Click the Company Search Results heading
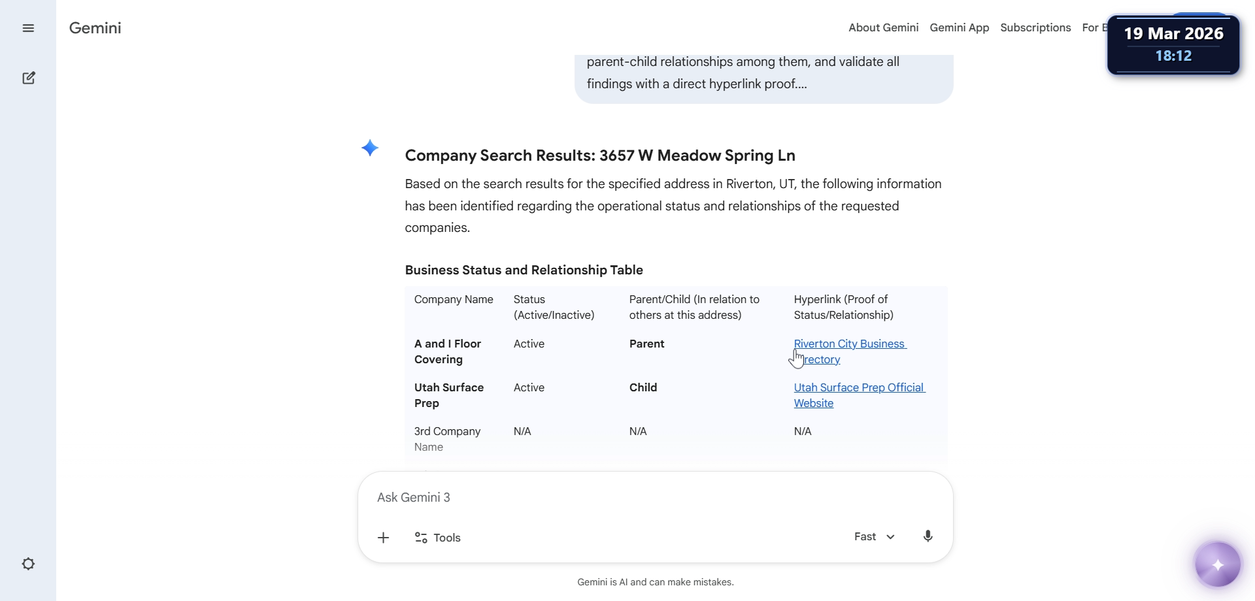The image size is (1255, 601). coord(600,155)
